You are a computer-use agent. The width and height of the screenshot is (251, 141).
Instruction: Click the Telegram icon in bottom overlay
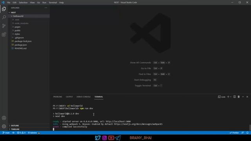(118, 137)
